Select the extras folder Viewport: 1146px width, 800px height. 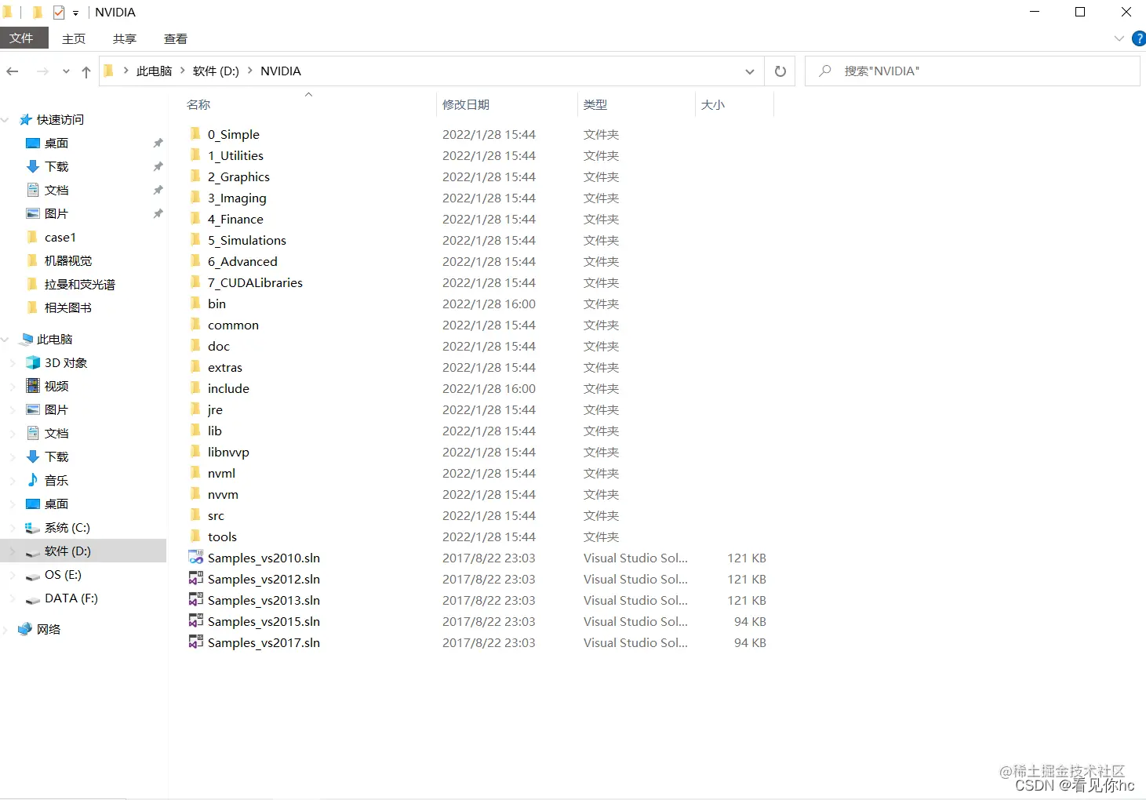click(x=225, y=367)
